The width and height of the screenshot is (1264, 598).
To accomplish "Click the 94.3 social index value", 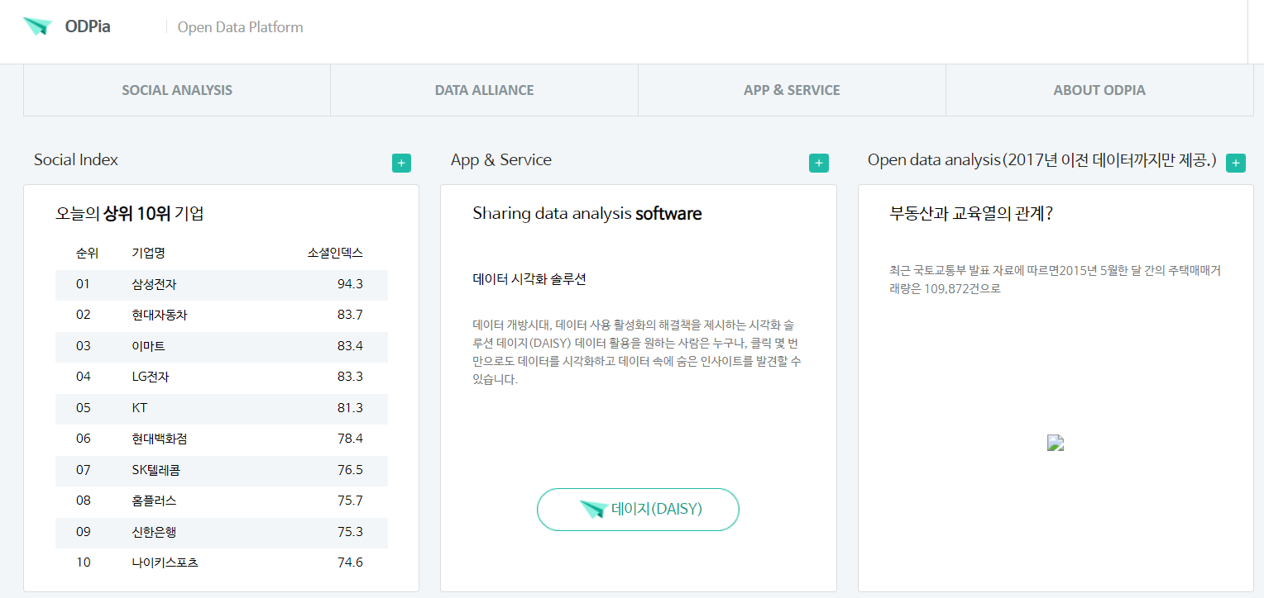I will click(350, 284).
